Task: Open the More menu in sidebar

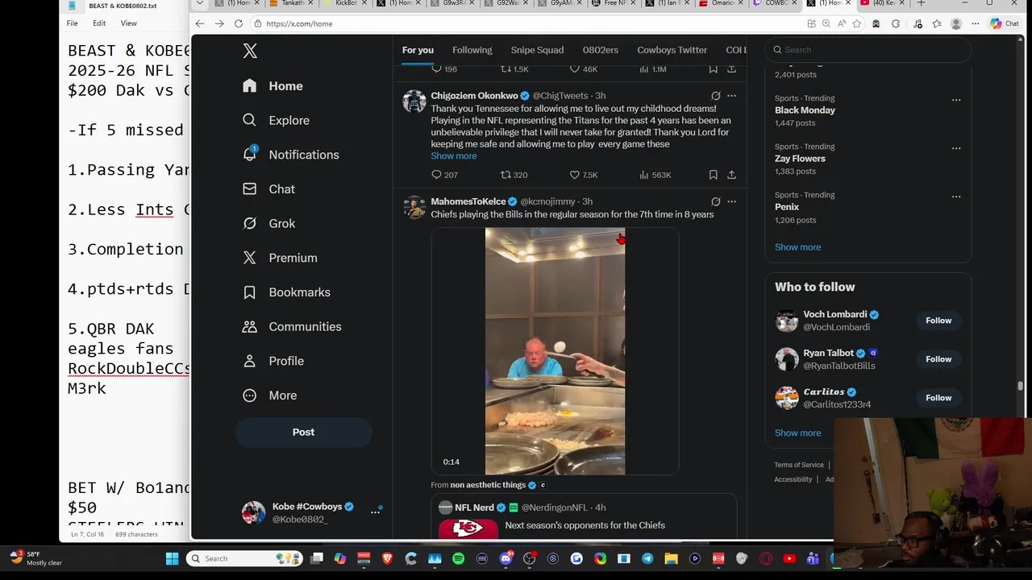Action: pyautogui.click(x=270, y=396)
